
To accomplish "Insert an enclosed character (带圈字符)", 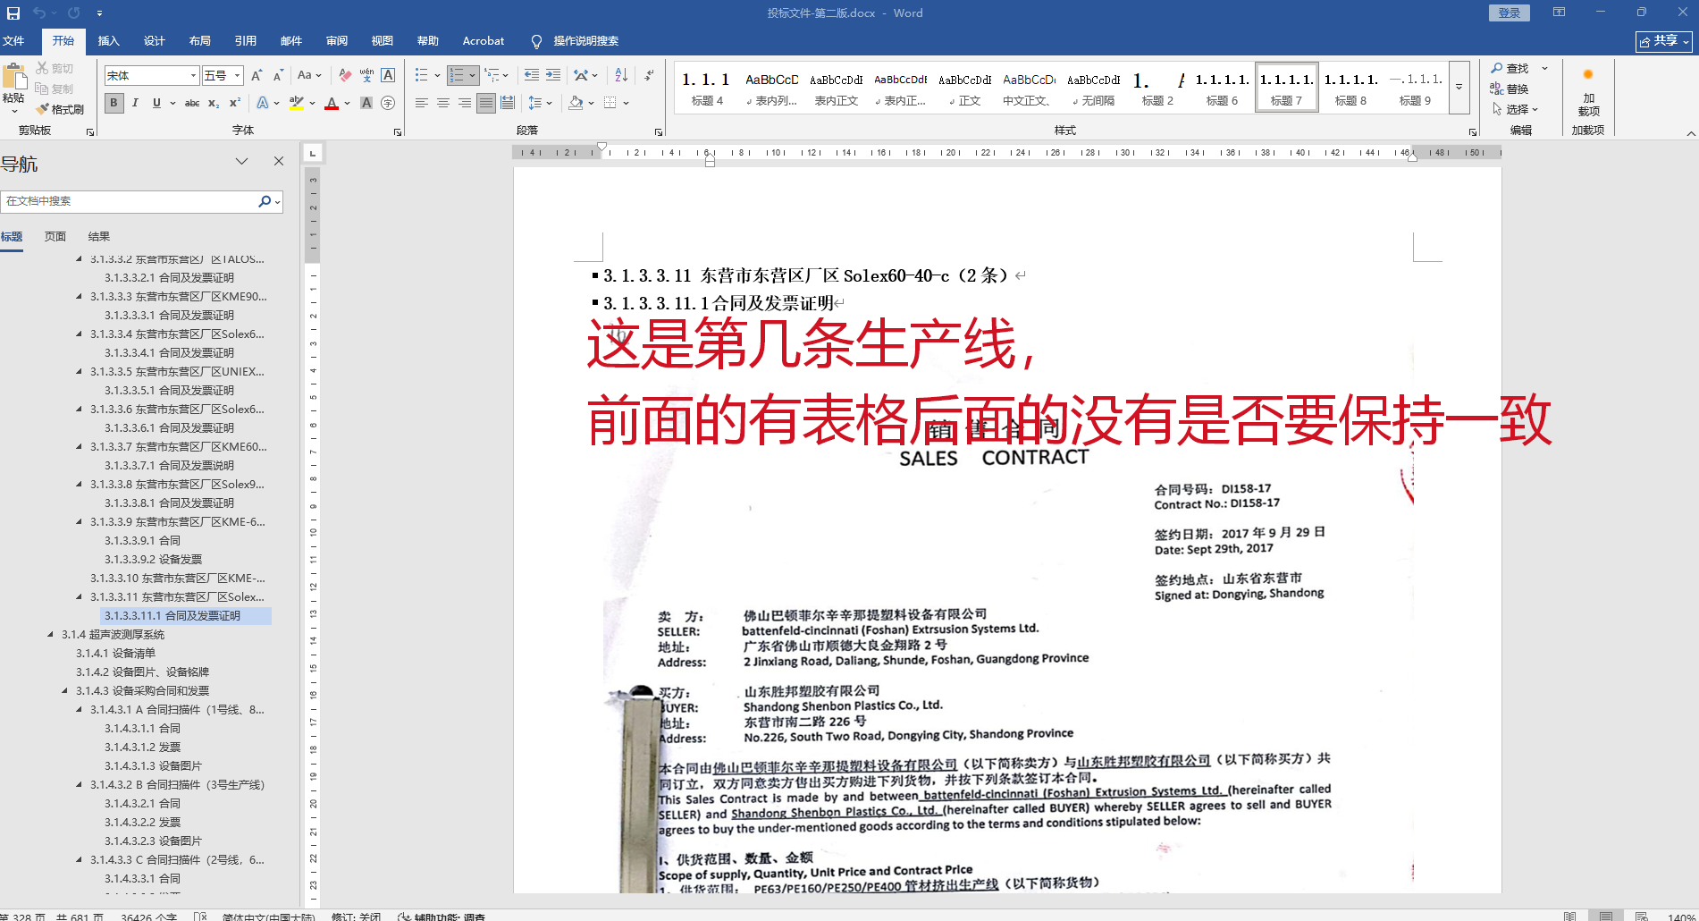I will [x=388, y=103].
